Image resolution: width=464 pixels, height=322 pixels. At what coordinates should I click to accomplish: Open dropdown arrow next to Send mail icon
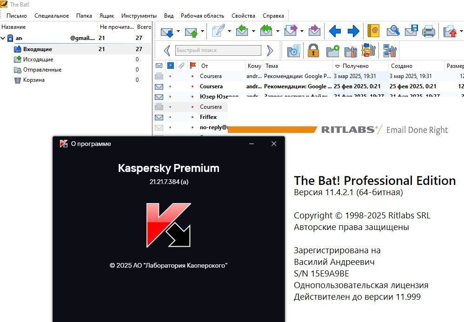point(202,31)
